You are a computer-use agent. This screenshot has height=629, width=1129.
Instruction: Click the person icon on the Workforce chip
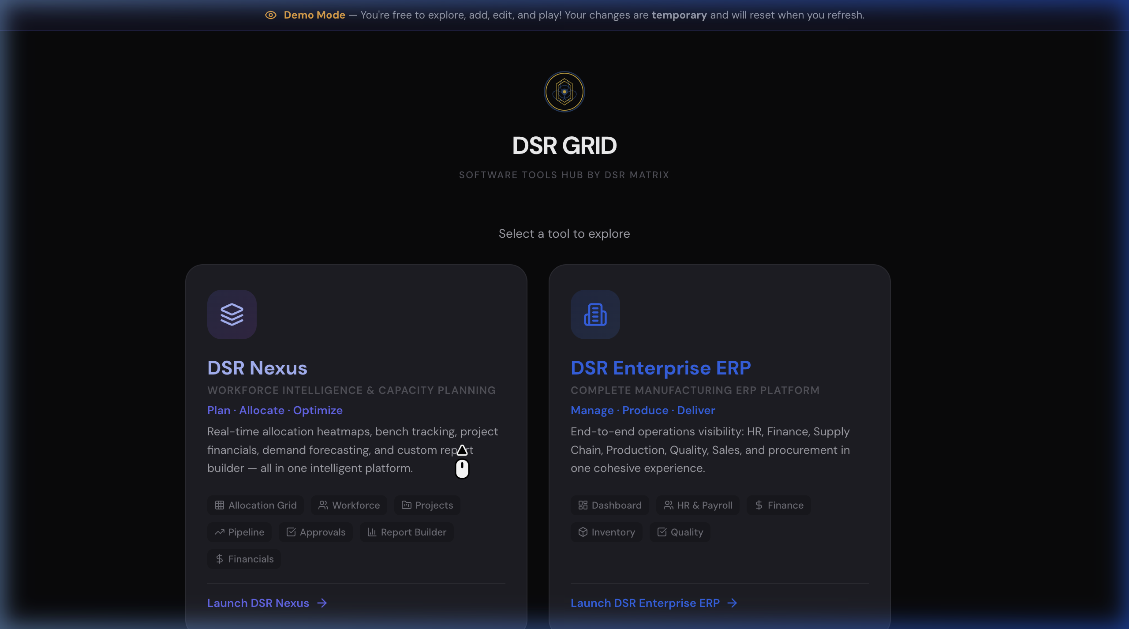pyautogui.click(x=323, y=505)
